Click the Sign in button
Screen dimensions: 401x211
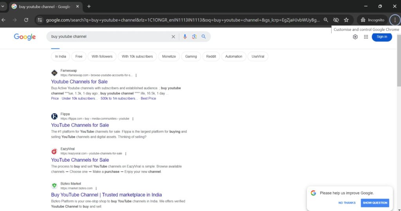coord(382,37)
